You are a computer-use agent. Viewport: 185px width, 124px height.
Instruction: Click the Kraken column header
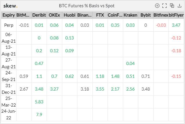[130, 15]
